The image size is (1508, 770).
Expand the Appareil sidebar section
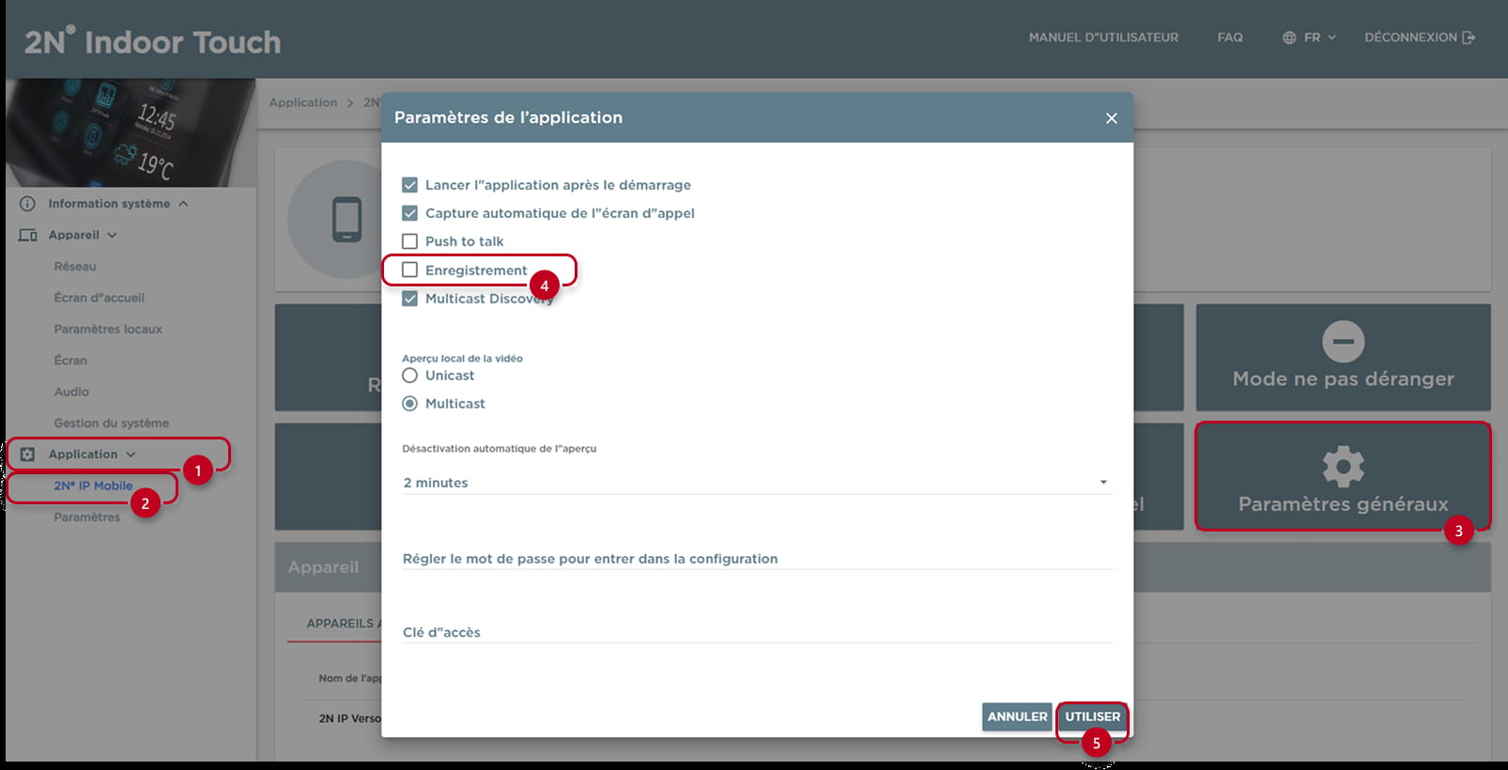113,235
